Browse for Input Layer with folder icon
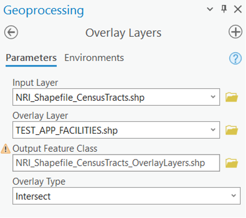 pyautogui.click(x=232, y=97)
